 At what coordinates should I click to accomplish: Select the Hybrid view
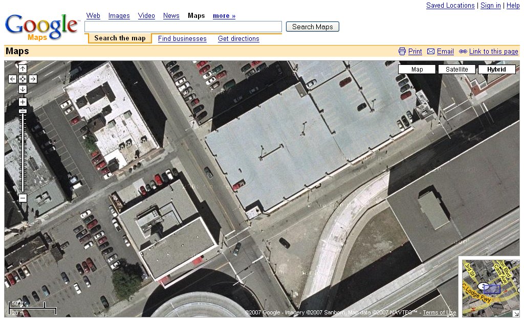496,70
